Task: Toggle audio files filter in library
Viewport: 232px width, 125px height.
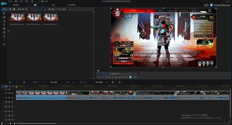Action: [x=45, y=9]
